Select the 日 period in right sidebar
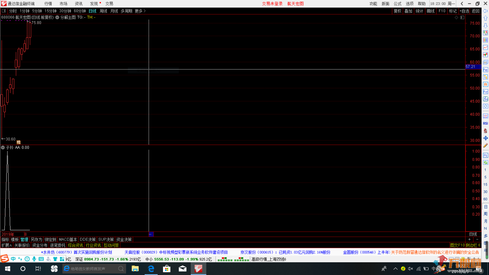The width and height of the screenshot is (489, 275). [x=485, y=207]
